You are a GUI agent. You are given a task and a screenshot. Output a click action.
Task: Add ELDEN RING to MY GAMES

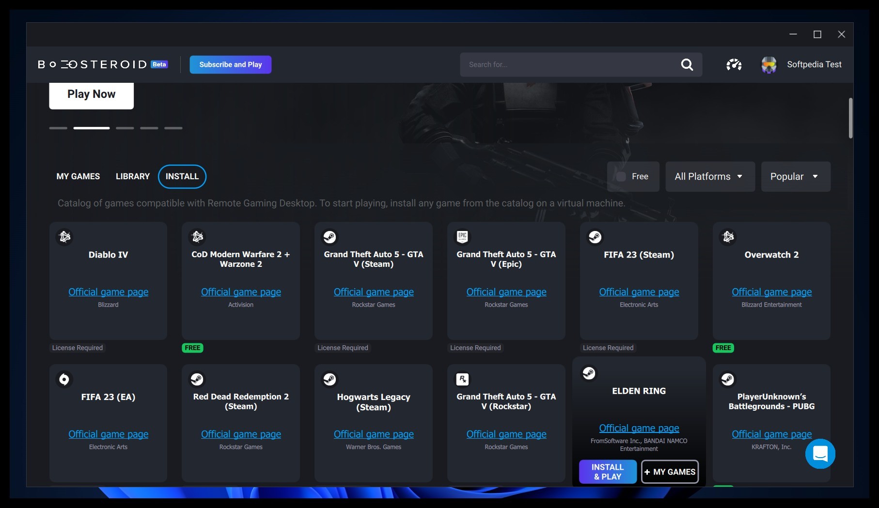coord(670,472)
